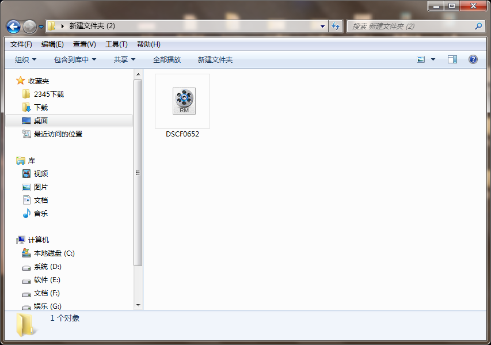Open the 下载 favorites folder
The height and width of the screenshot is (345, 491).
(41, 108)
